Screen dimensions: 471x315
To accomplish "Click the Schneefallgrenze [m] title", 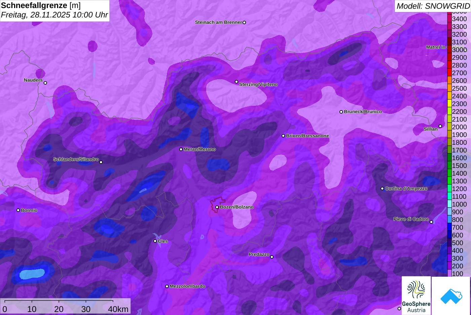I will pyautogui.click(x=41, y=5).
